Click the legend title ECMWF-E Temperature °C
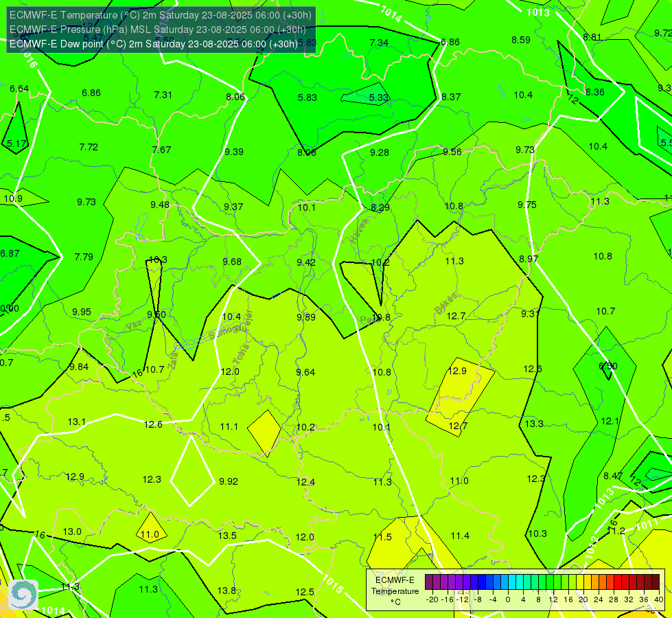Screen dimensions: 672x618 coord(395,591)
